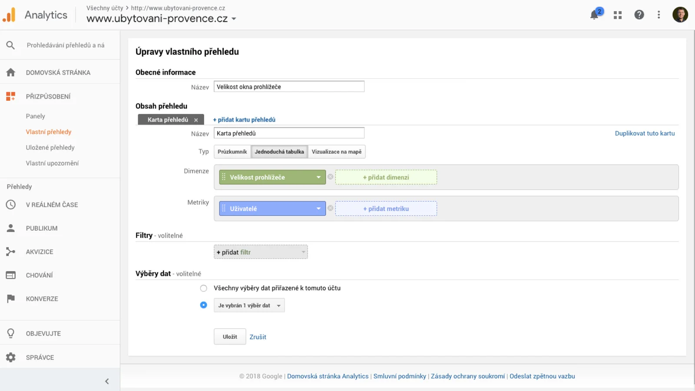Open the notifications bell icon

tap(594, 15)
